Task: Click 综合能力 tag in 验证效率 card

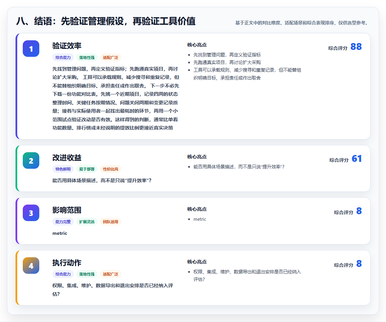Action: (x=63, y=58)
